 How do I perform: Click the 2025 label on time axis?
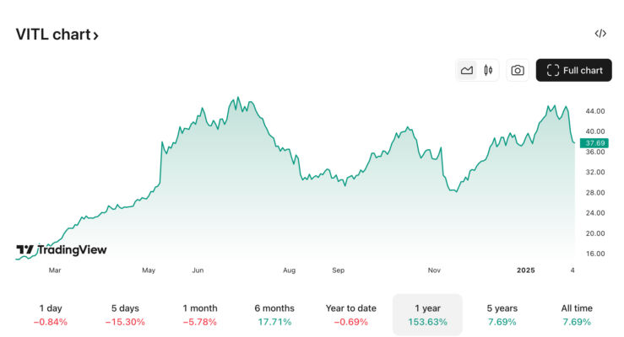[x=525, y=270]
